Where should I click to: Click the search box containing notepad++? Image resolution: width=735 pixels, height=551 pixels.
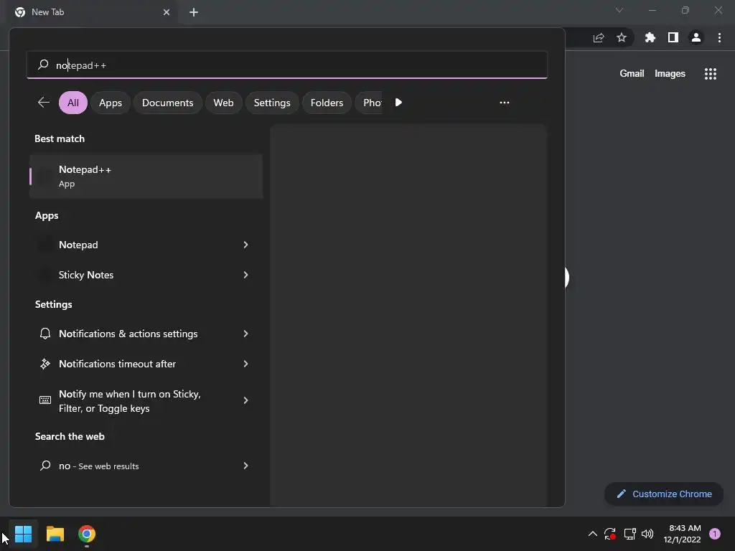tap(287, 65)
